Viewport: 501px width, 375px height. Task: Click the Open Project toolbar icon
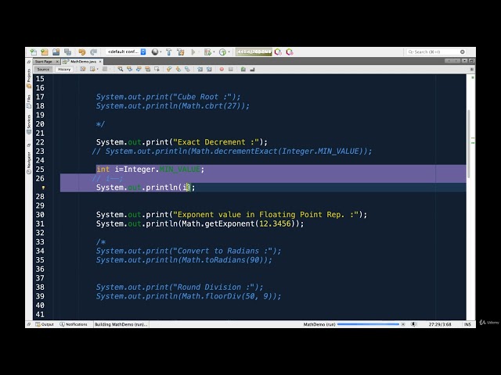(x=56, y=52)
